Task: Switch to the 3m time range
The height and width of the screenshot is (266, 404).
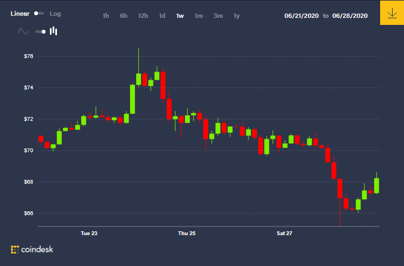Action: (218, 16)
